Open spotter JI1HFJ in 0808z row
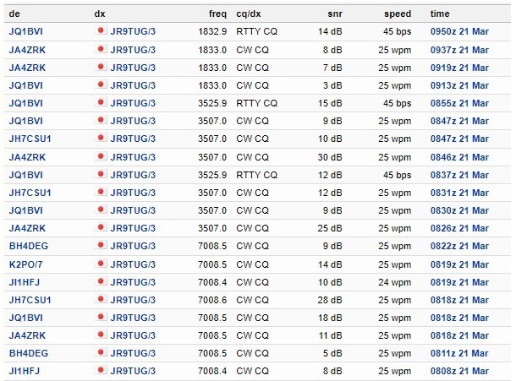Screen dimensions: 516x381 [x=25, y=371]
